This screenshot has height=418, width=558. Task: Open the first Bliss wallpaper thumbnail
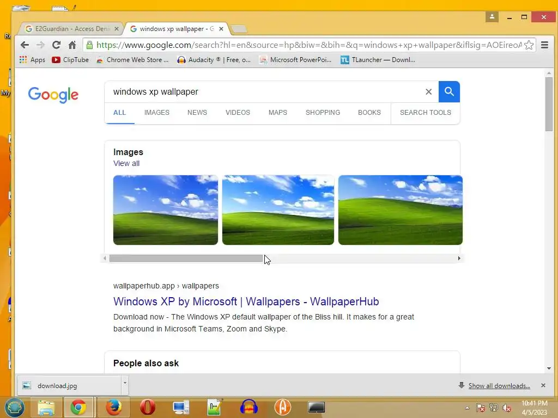[166, 210]
